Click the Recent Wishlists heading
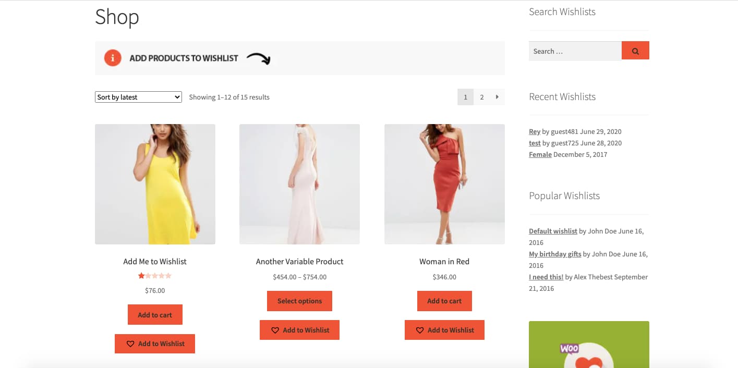Screen dimensions: 738x368 [562, 96]
